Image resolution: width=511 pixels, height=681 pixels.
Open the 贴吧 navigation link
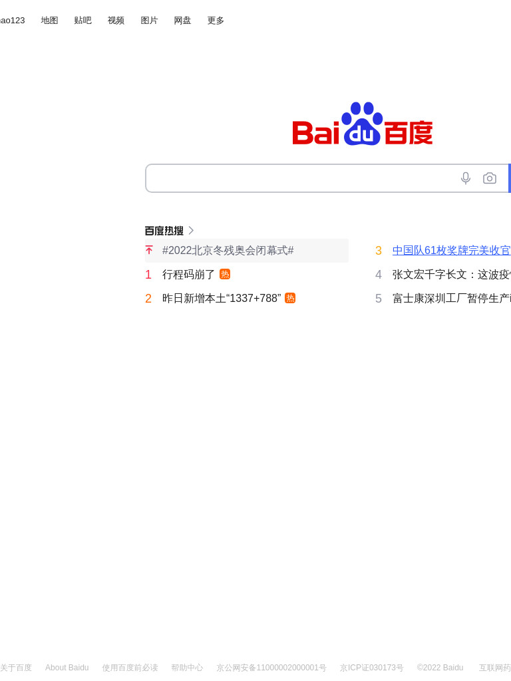point(83,21)
